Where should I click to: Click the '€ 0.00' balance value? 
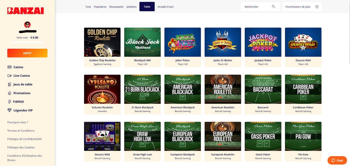click(34, 37)
